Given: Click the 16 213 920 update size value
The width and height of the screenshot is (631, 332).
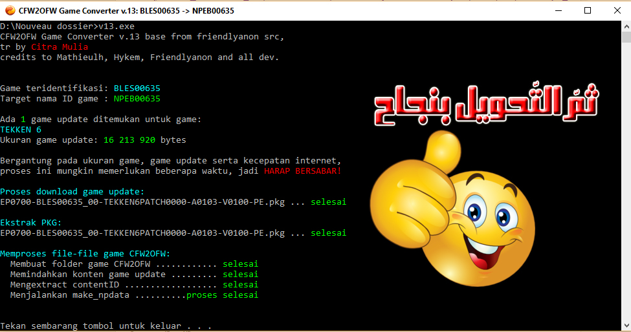Looking at the screenshot, I should click(129, 140).
